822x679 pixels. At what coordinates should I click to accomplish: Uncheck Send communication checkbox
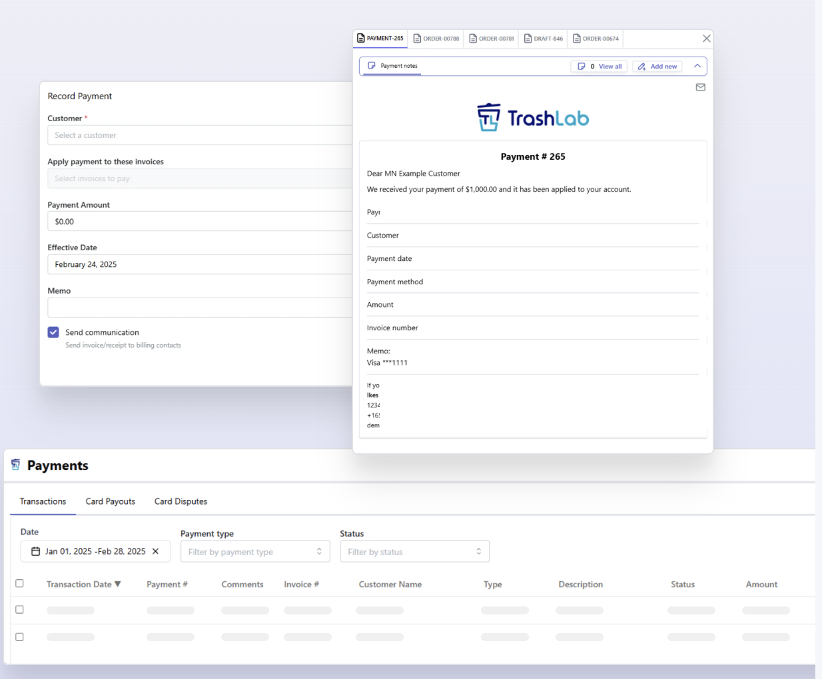tap(53, 332)
